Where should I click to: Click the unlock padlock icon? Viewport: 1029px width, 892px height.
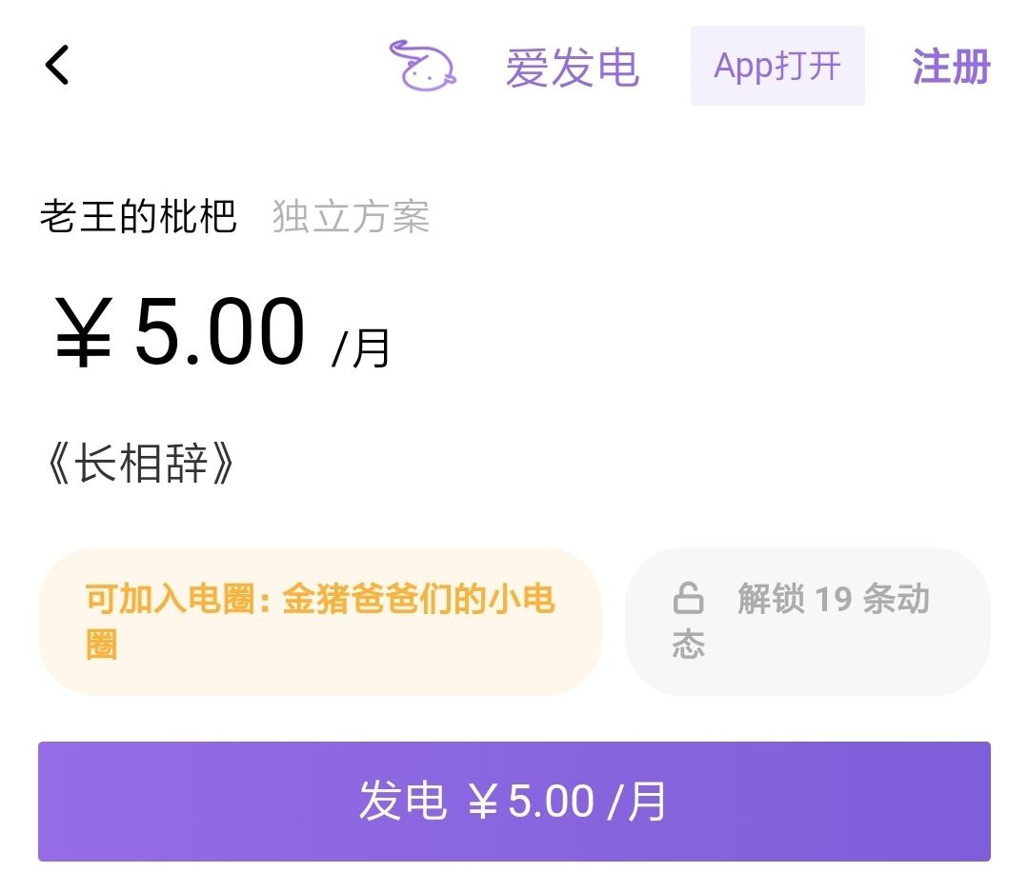(x=689, y=598)
